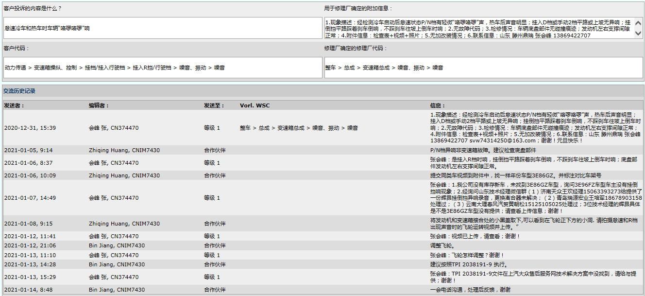
Task: Click the message '建议按照TPI 2038191-9 执行。'
Action: click(469, 264)
